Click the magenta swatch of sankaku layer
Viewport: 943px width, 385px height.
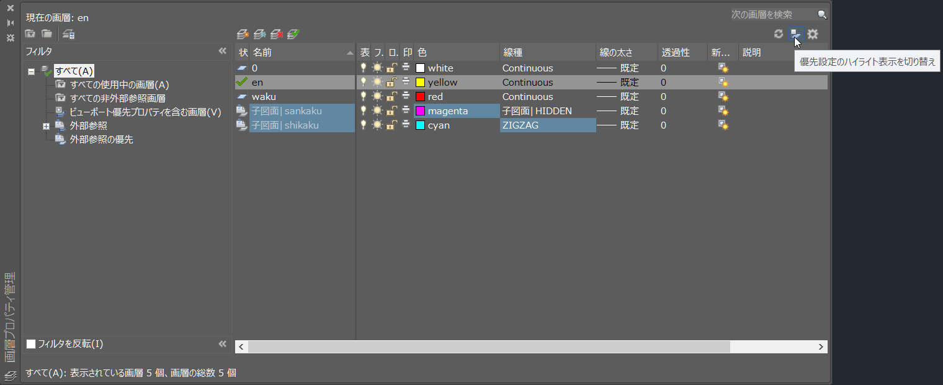tap(420, 111)
